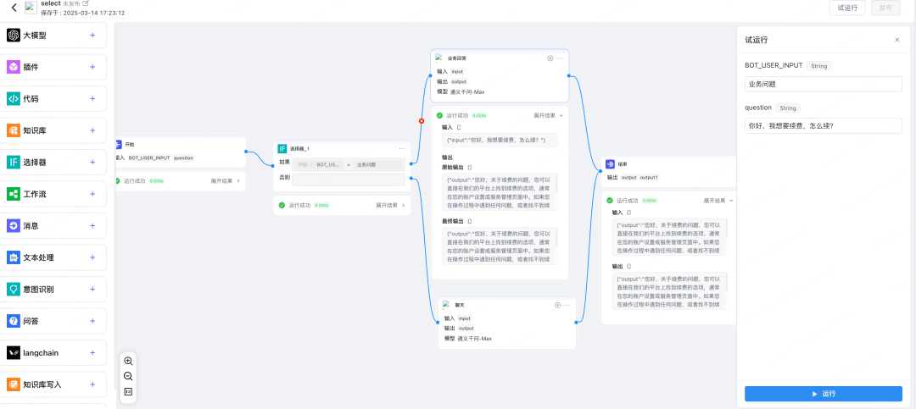Screen dimensions: 916x409
Task: Click the empty 否则 branch field
Action: [x=349, y=180]
